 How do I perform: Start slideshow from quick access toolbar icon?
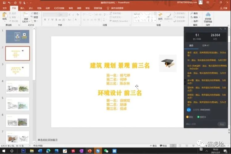(20, 3)
